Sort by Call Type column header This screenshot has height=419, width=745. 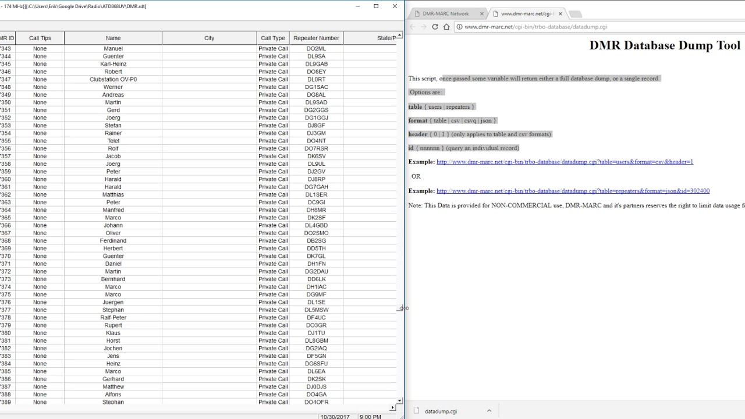(273, 38)
